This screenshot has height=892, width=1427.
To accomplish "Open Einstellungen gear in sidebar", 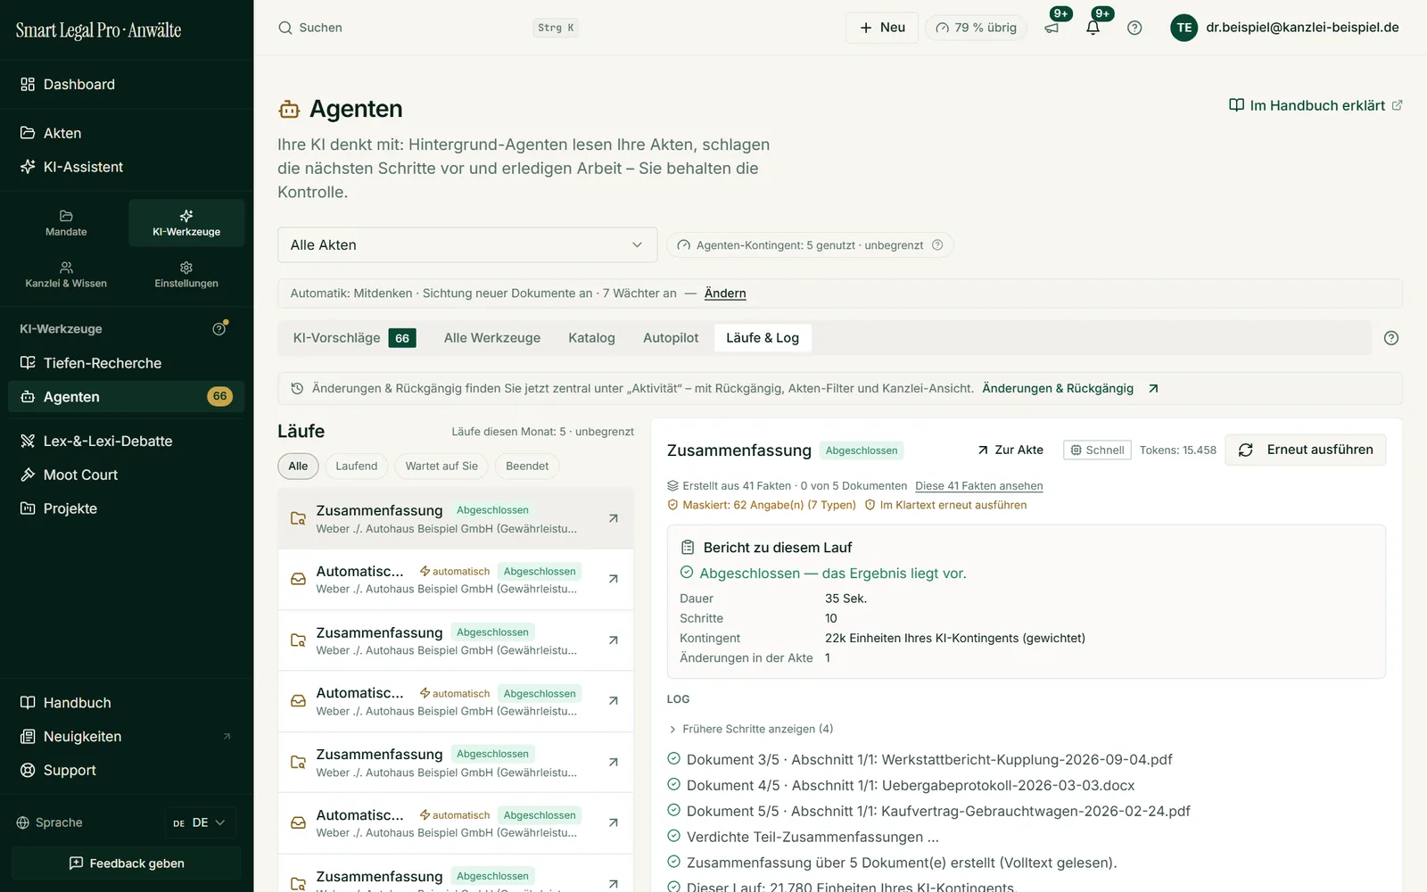I will pos(186,275).
